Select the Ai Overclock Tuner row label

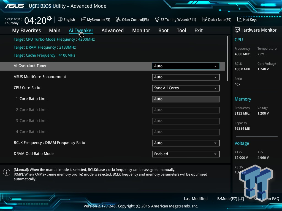(30, 66)
